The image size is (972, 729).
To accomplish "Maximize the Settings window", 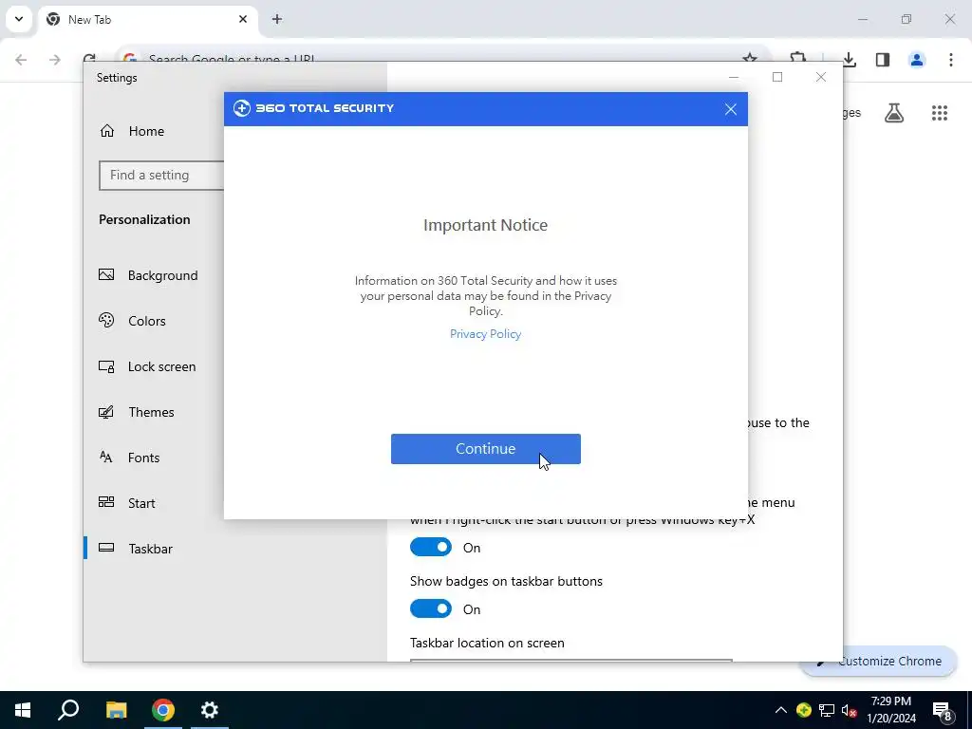I will point(777,77).
